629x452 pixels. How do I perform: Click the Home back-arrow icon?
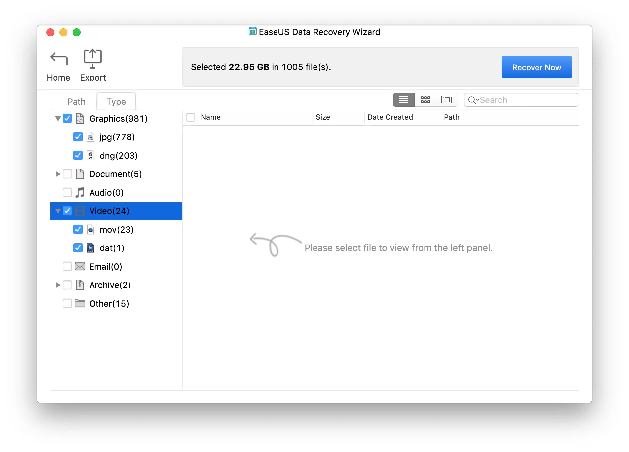pyautogui.click(x=58, y=58)
